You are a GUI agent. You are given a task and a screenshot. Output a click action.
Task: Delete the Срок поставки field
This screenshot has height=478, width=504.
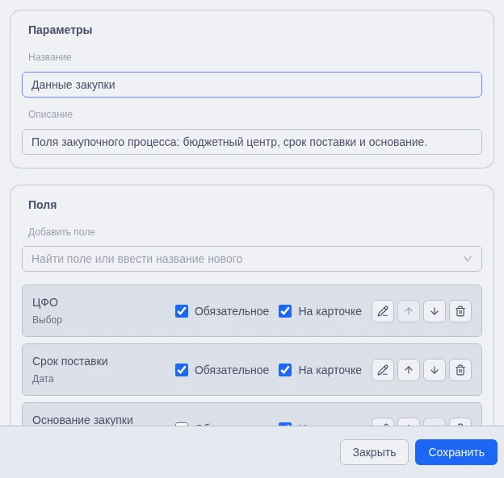coord(460,370)
